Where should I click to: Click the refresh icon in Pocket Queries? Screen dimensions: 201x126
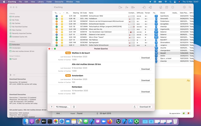(x=135, y=107)
